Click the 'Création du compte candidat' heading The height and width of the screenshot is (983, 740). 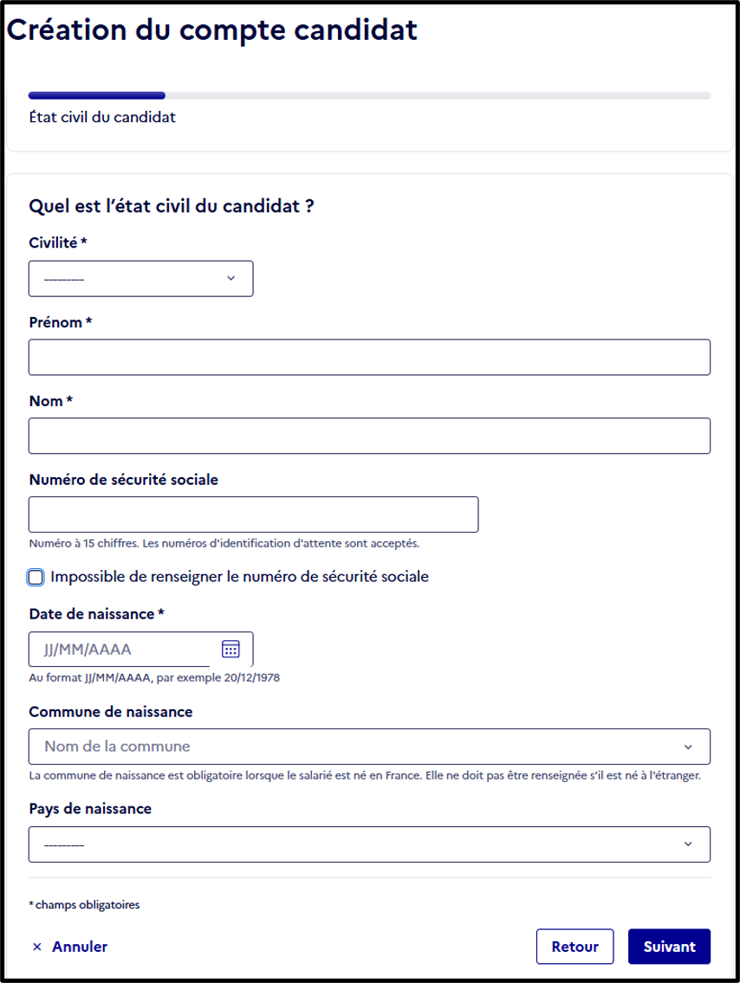[212, 30]
